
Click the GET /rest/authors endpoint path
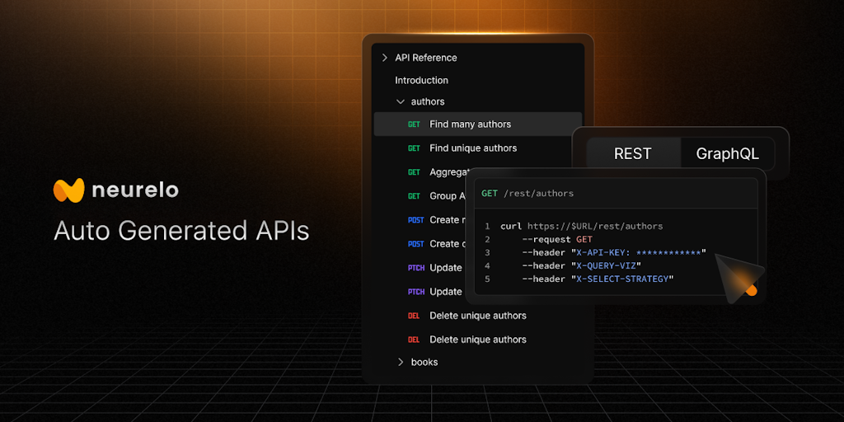coord(538,193)
